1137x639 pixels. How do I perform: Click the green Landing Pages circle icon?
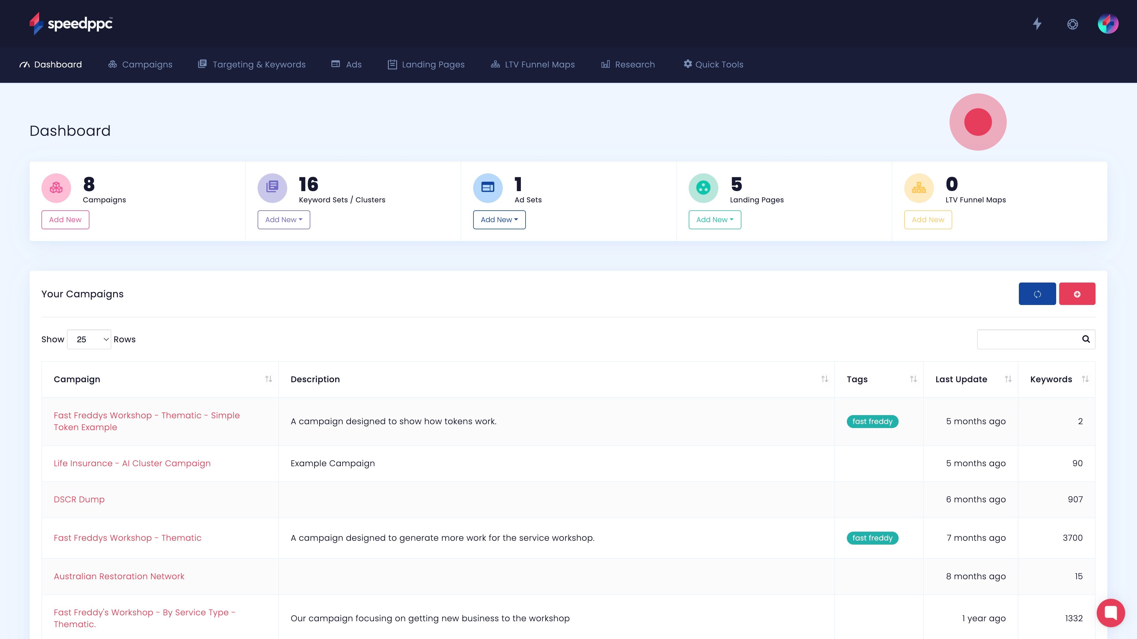(x=703, y=188)
